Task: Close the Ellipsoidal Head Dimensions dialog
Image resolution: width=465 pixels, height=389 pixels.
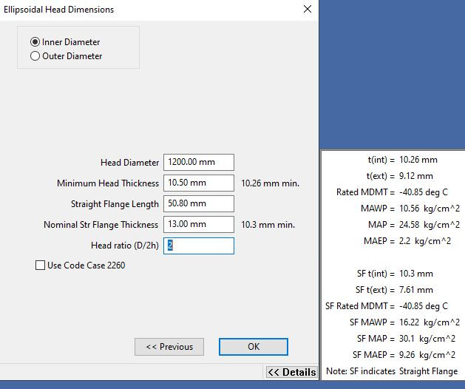Action: (x=307, y=10)
